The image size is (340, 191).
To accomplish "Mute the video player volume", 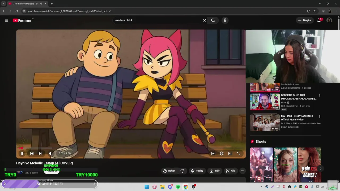I will [x=51, y=153].
